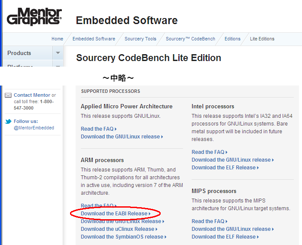302x245 pixels.
Task: Go to Home breadcrumb
Action: [x=58, y=39]
